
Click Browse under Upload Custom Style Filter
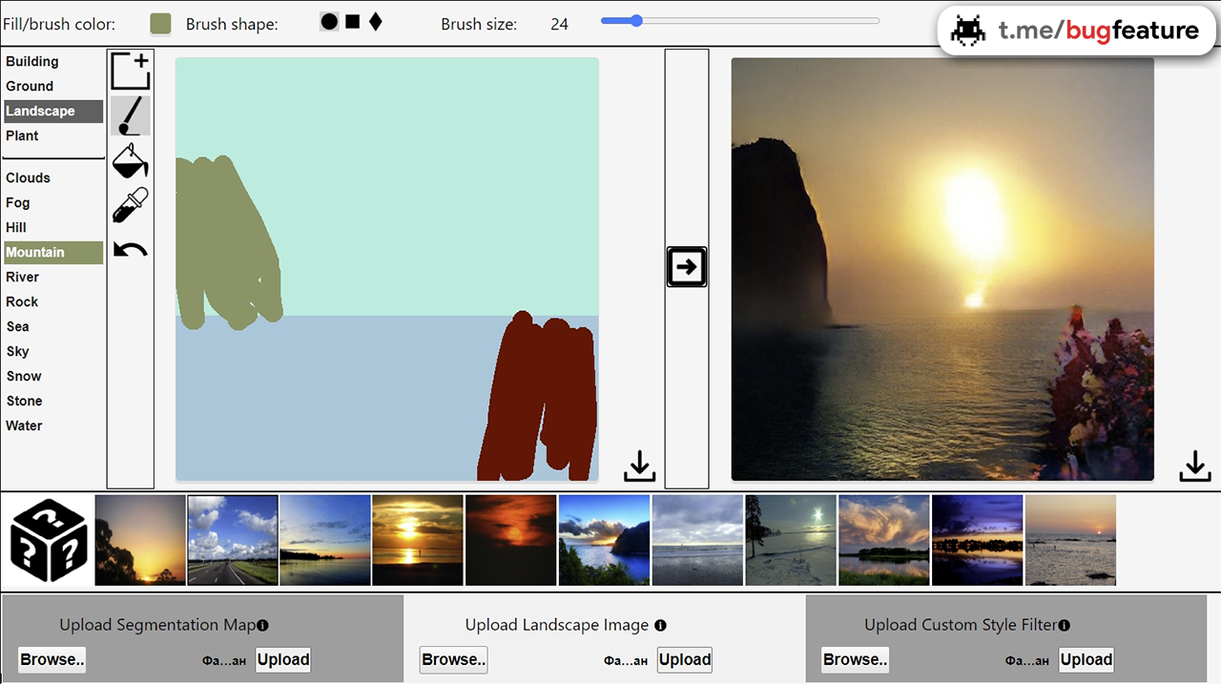coord(856,659)
